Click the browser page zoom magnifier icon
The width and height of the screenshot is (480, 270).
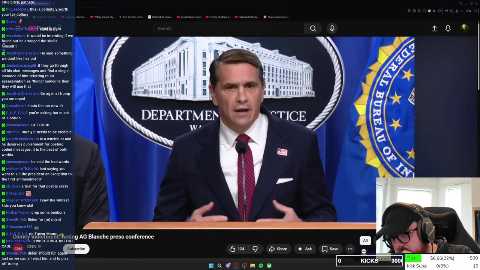click(409, 11)
